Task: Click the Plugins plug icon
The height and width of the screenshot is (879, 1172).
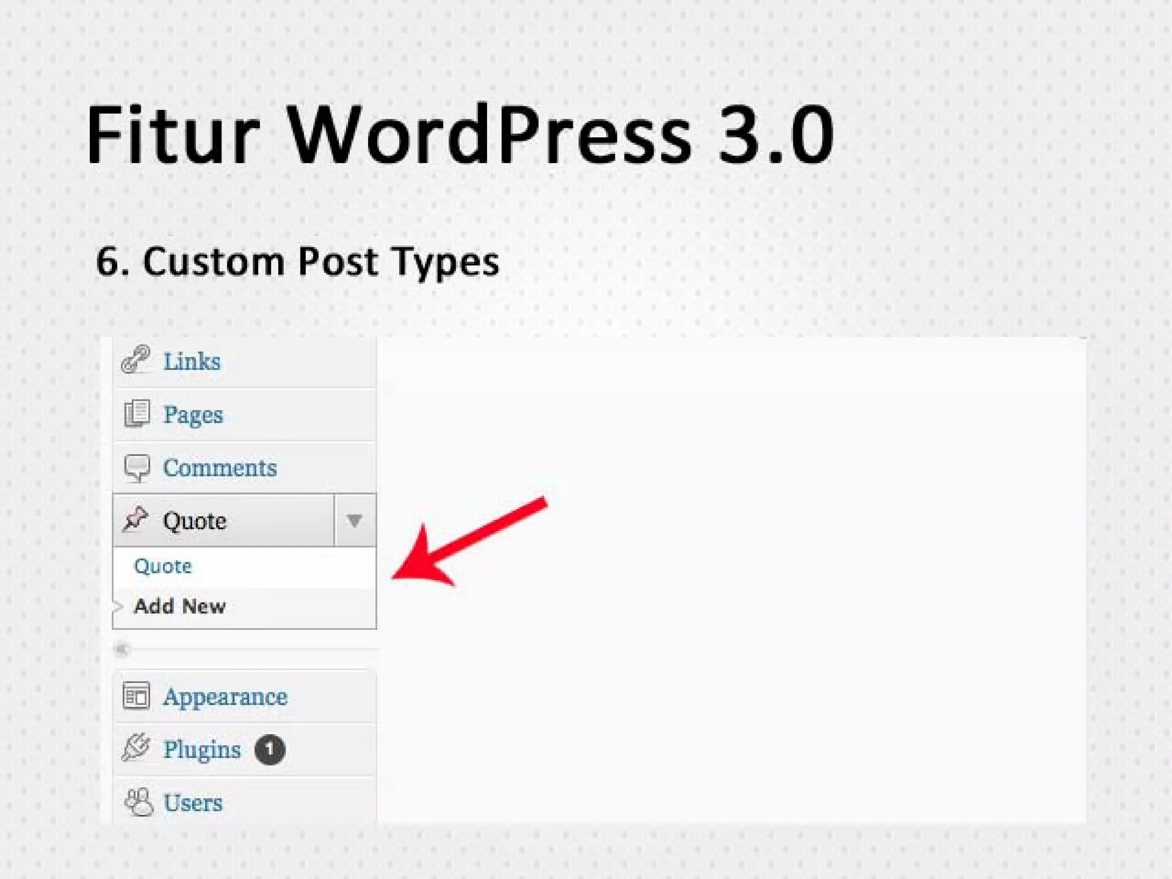Action: [136, 747]
